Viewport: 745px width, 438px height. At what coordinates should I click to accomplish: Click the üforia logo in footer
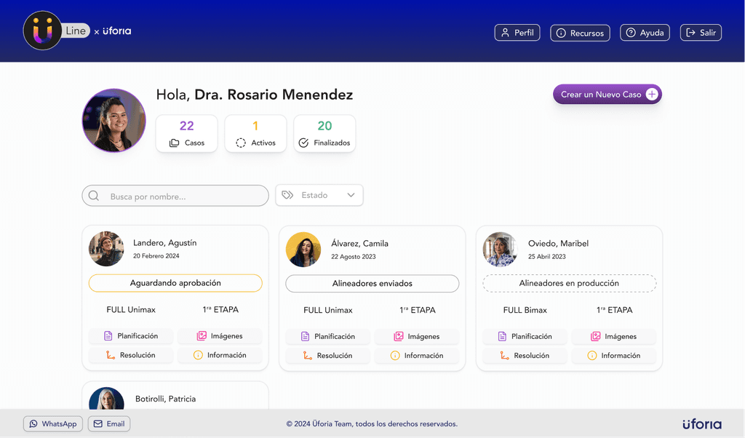pos(702,423)
